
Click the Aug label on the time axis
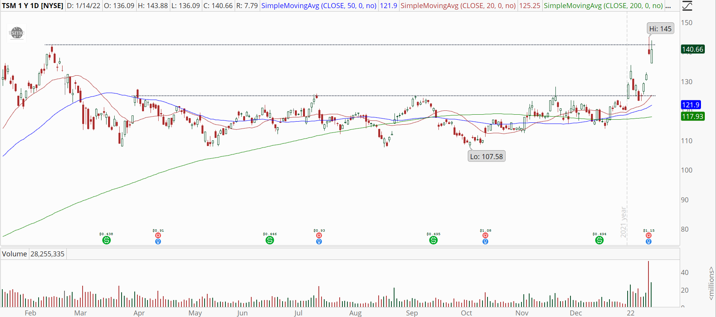click(355, 313)
